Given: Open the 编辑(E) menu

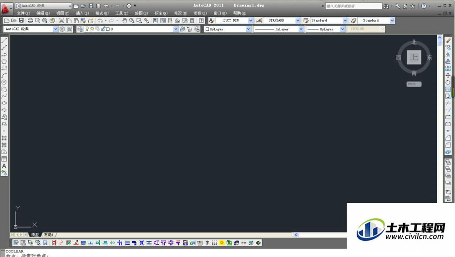Looking at the screenshot, I should (x=43, y=13).
